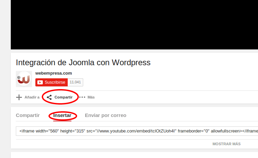Click the plus icon beside Añadir a
This screenshot has width=258, height=158.
coord(19,97)
